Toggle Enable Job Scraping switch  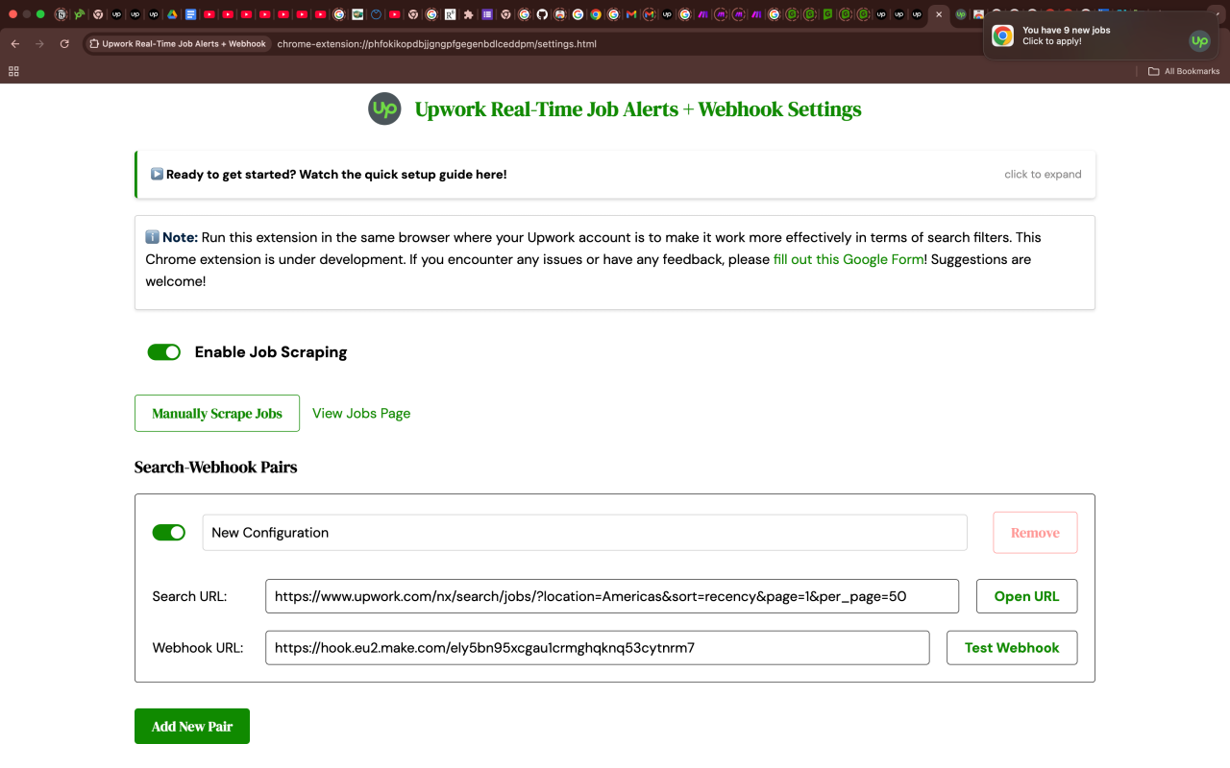click(164, 352)
